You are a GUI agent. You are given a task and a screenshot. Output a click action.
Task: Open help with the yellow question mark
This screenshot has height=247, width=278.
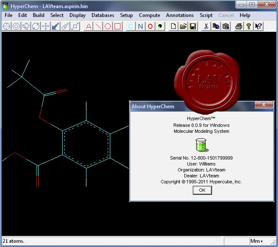coord(249,26)
